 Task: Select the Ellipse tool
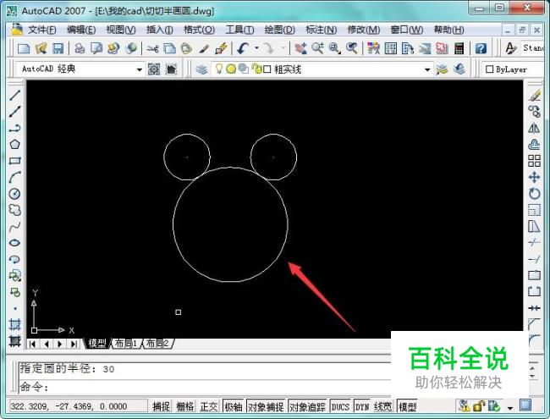[x=14, y=243]
